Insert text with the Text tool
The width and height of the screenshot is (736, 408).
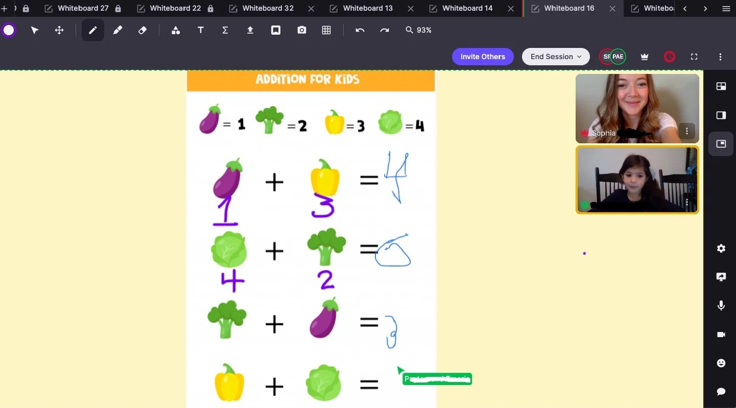coord(200,30)
